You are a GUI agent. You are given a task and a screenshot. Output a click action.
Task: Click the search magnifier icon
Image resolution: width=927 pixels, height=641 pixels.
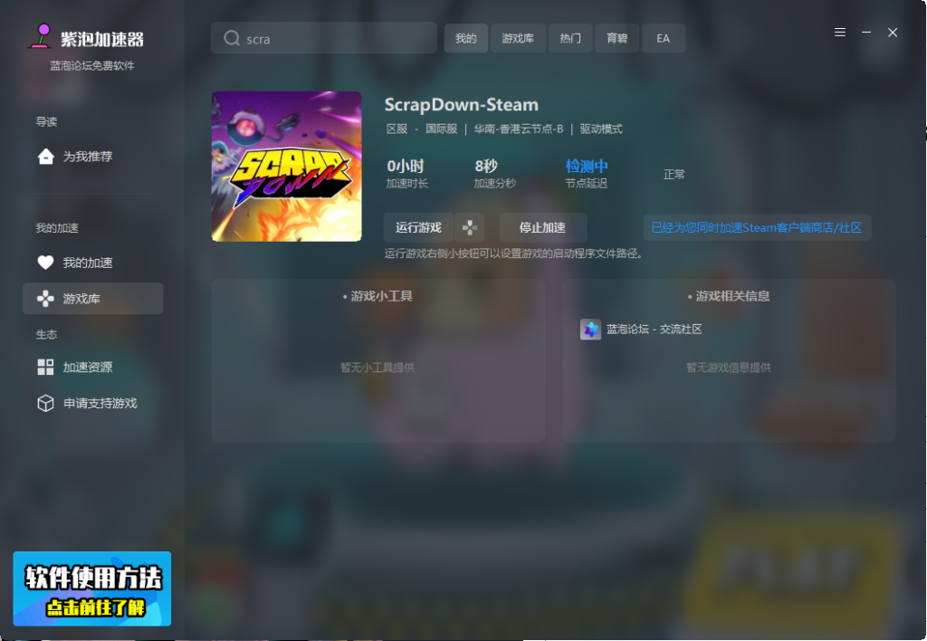(x=232, y=38)
